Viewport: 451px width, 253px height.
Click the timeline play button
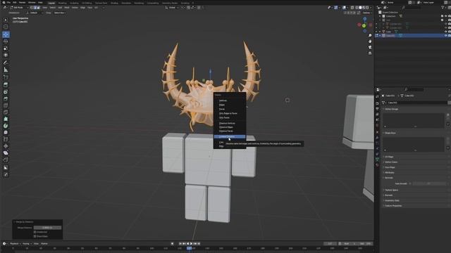[191, 244]
